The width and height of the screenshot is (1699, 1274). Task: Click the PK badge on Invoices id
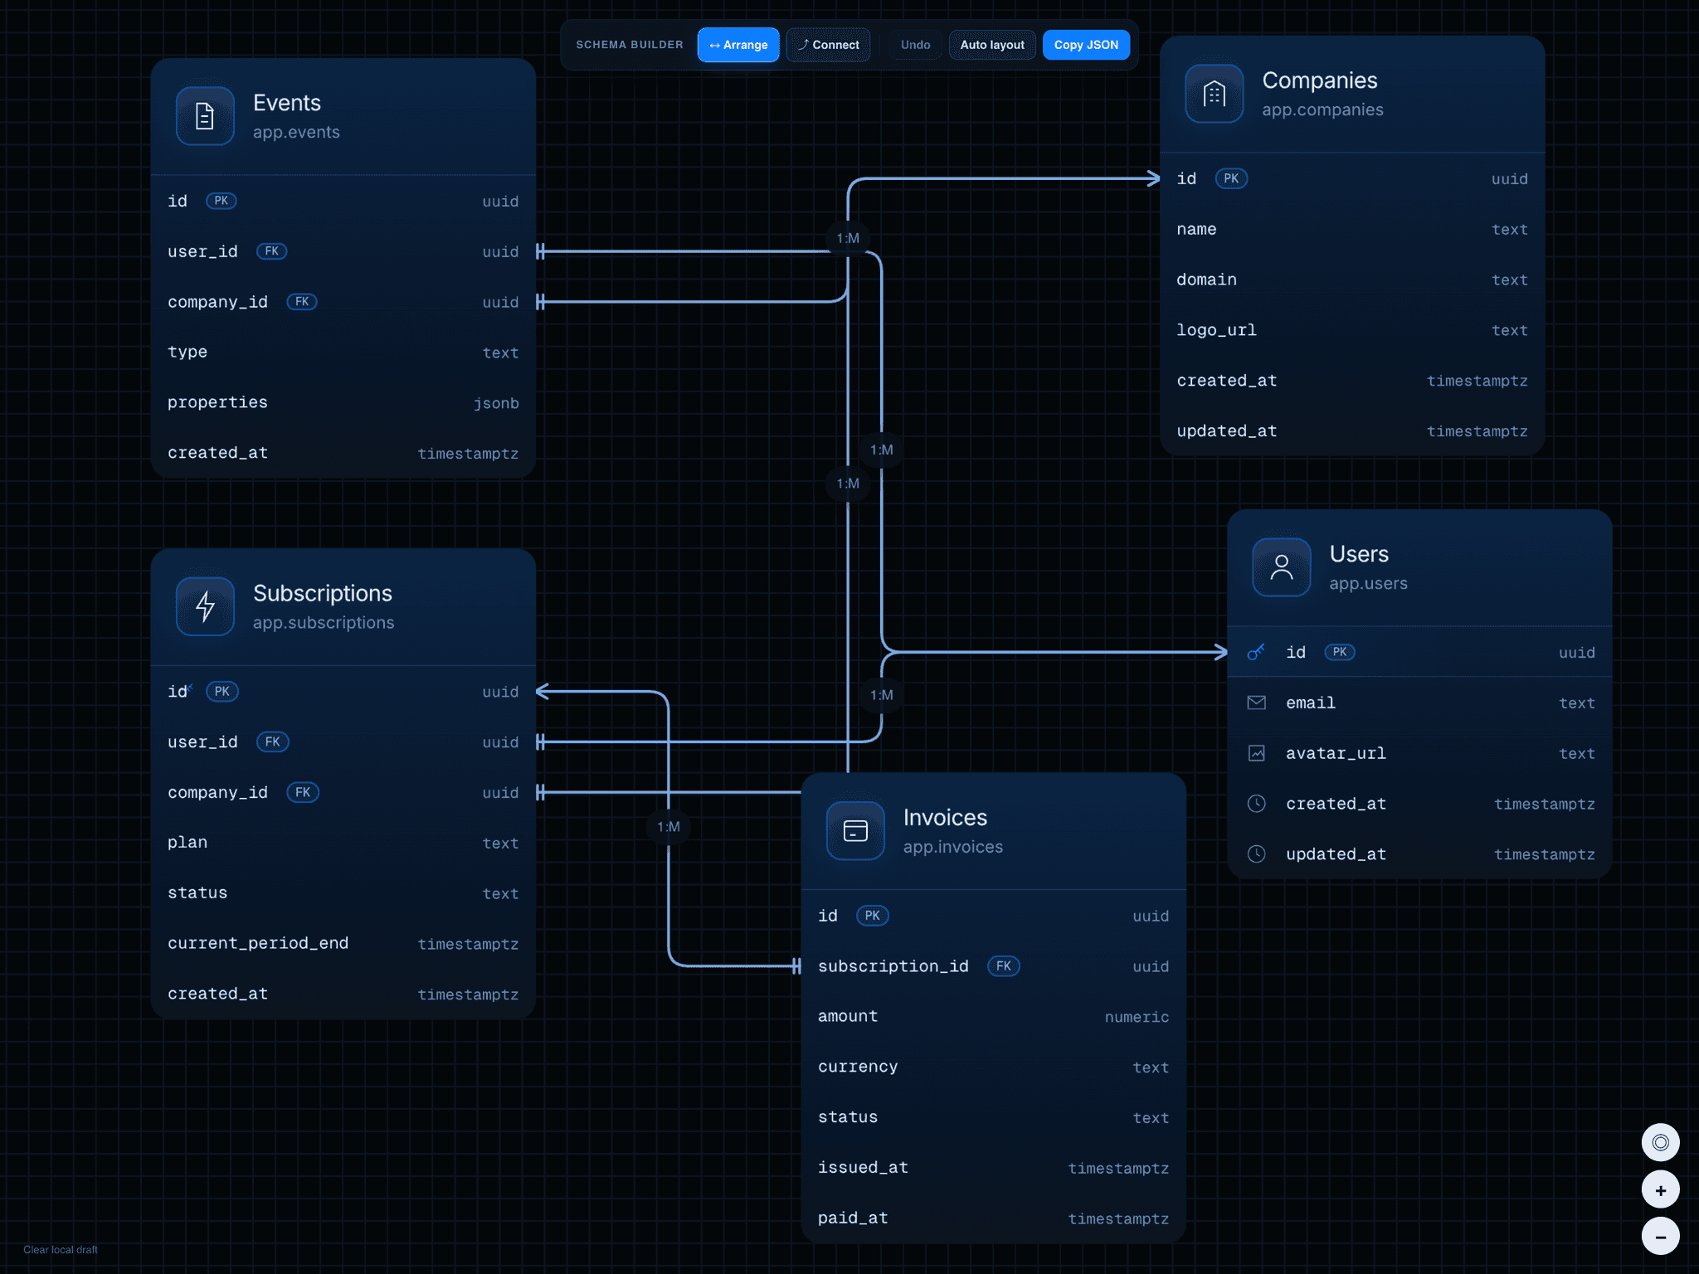point(873,916)
